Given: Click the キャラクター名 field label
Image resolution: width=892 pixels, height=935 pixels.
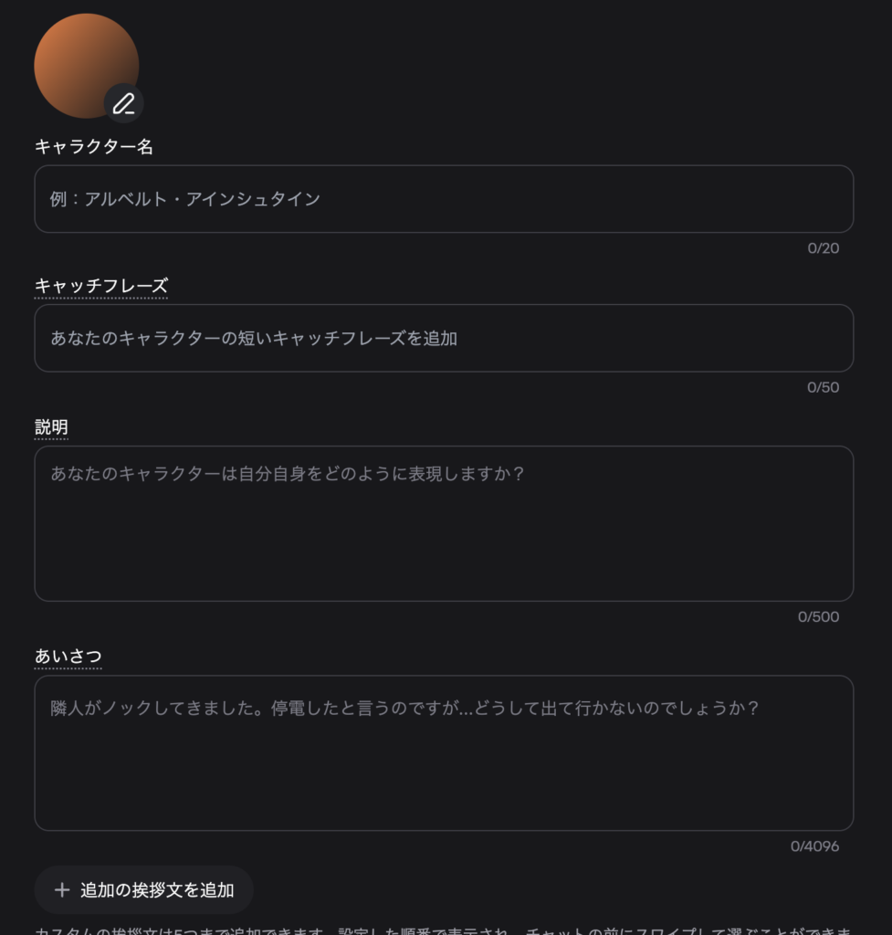Looking at the screenshot, I should pos(93,147).
